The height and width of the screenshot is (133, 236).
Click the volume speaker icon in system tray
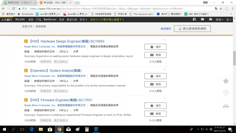pos(206,129)
